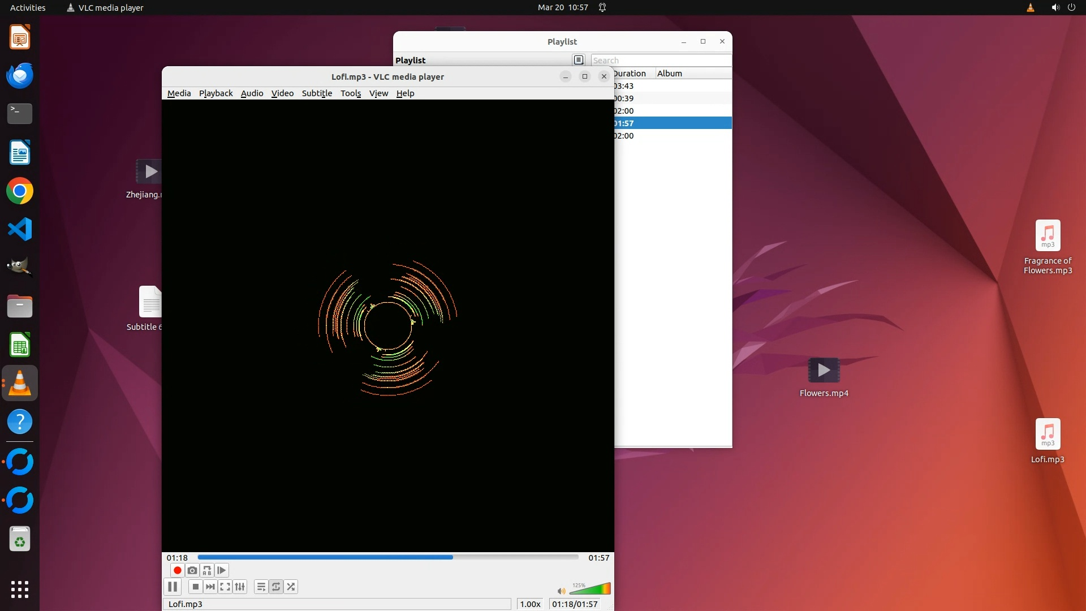Open the Tools menu
Viewport: 1086px width, 611px height.
[x=350, y=93]
